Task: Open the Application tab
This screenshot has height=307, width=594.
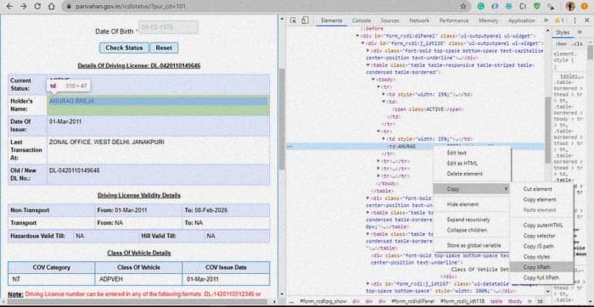Action: (x=522, y=20)
